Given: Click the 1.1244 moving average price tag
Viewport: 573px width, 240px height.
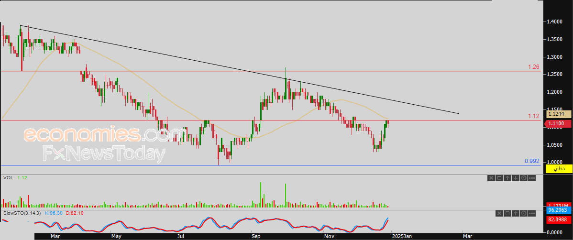Looking at the screenshot, I should pos(559,114).
